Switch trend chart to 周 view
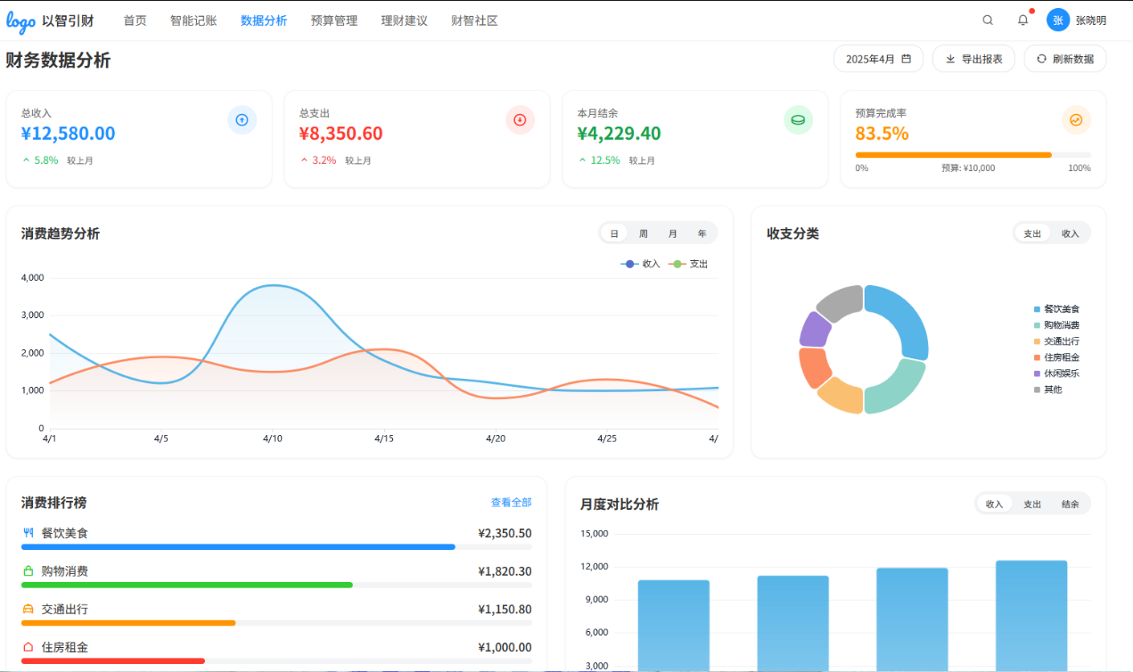Viewport: 1133px width, 672px height. (643, 234)
